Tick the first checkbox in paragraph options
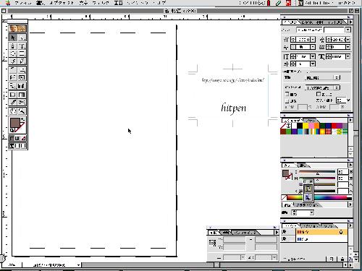362x271 pixels. coord(287,94)
